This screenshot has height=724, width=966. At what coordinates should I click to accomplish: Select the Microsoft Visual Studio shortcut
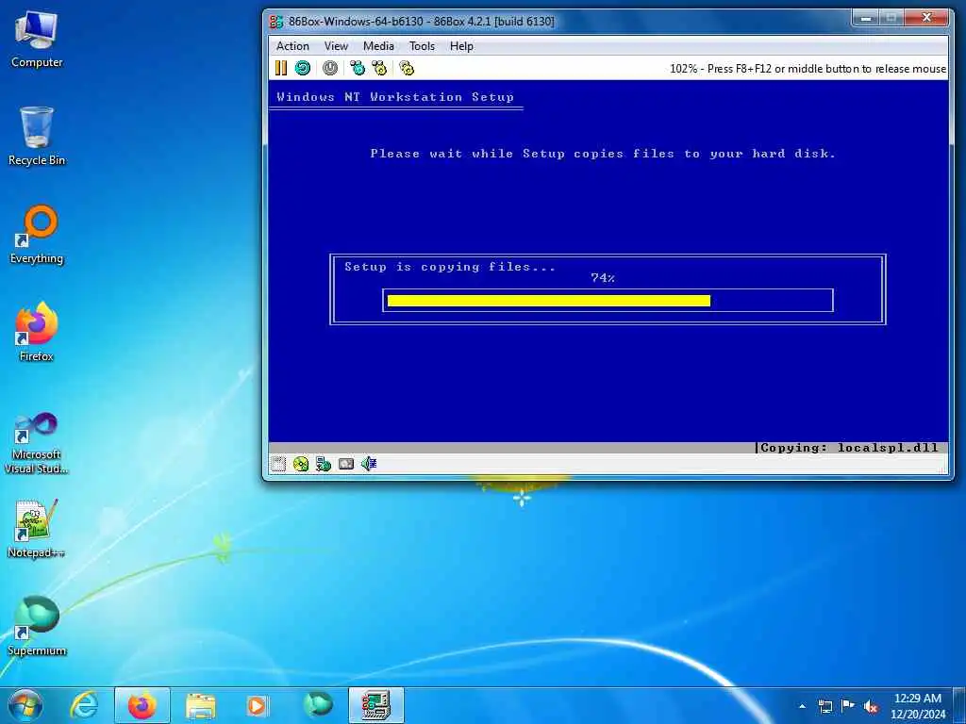tap(37, 443)
